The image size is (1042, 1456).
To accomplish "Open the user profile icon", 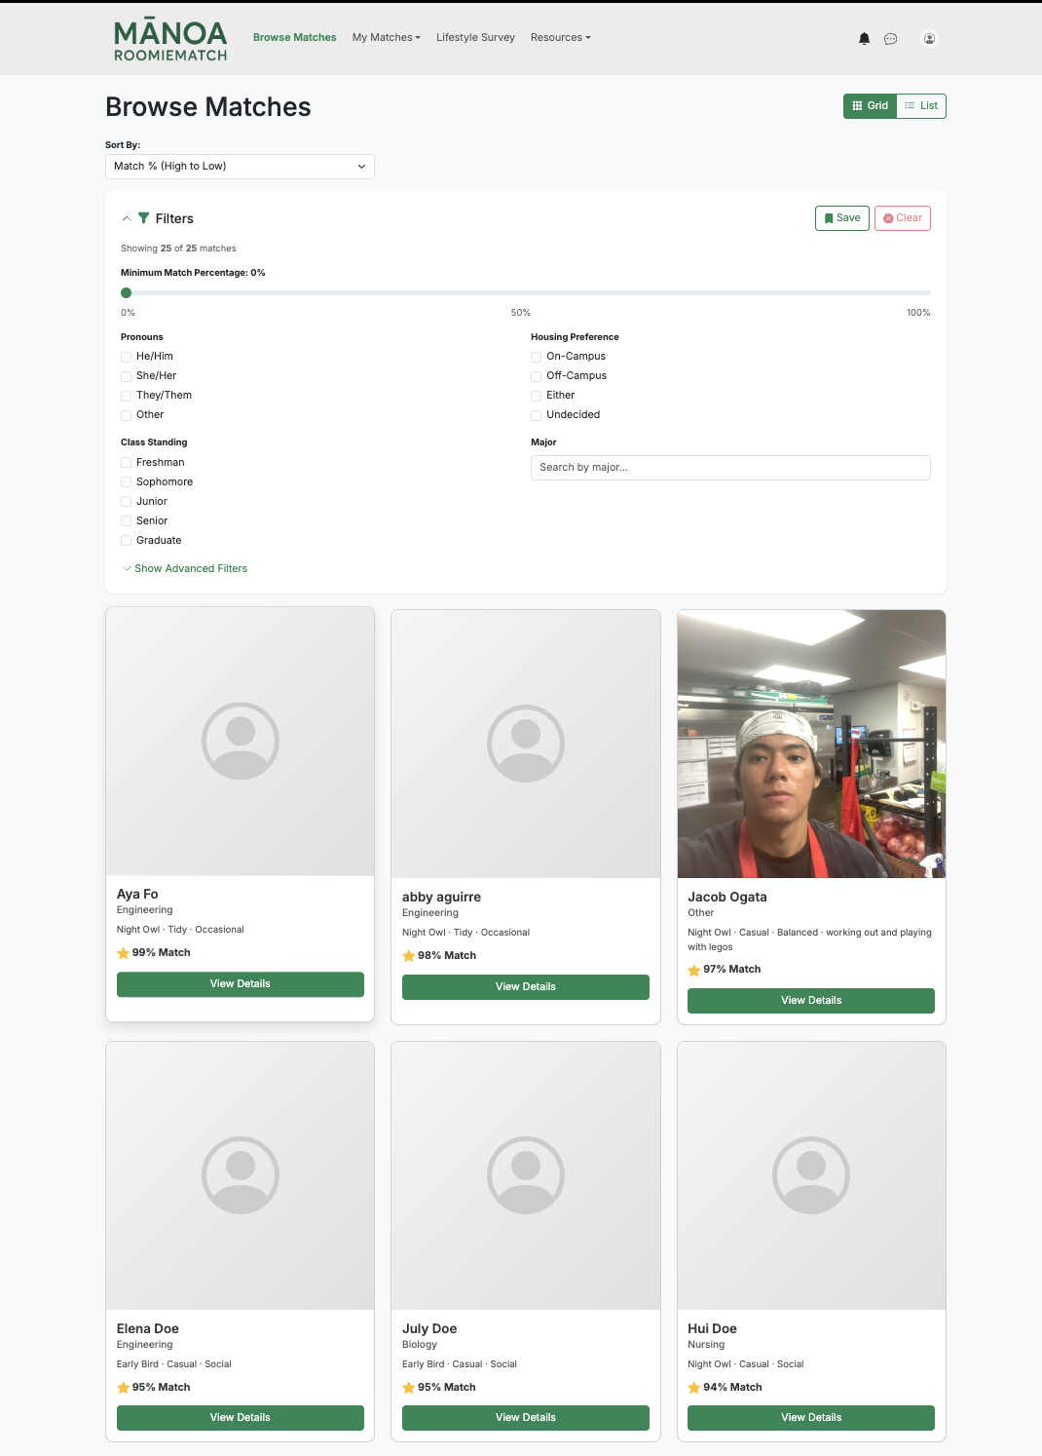I will click(x=929, y=39).
